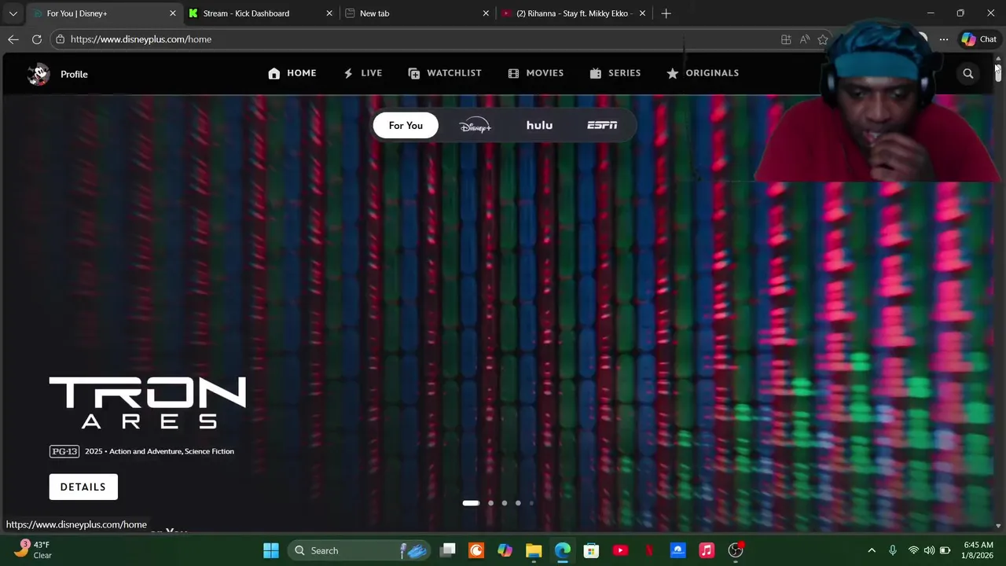Open Copilot app in taskbar
1006x566 pixels.
coord(505,550)
